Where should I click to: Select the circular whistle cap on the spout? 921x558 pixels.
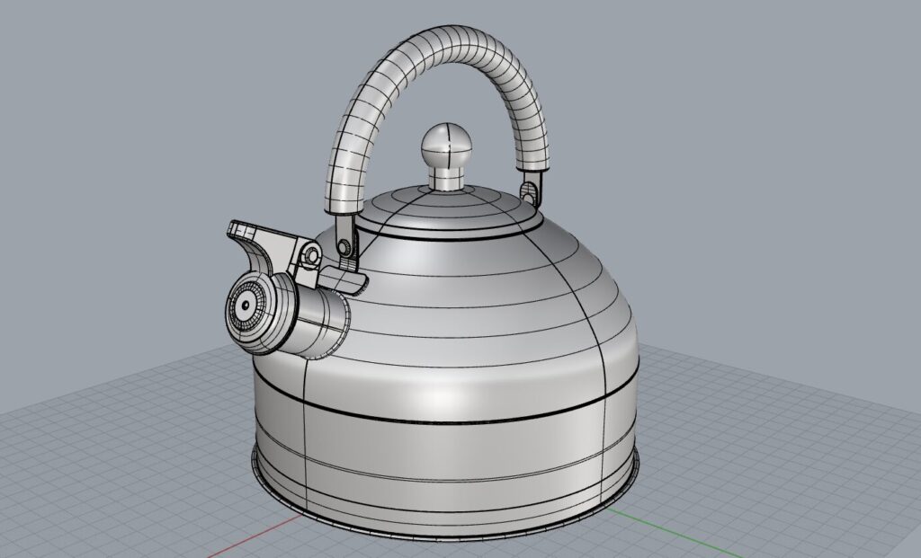(x=245, y=307)
